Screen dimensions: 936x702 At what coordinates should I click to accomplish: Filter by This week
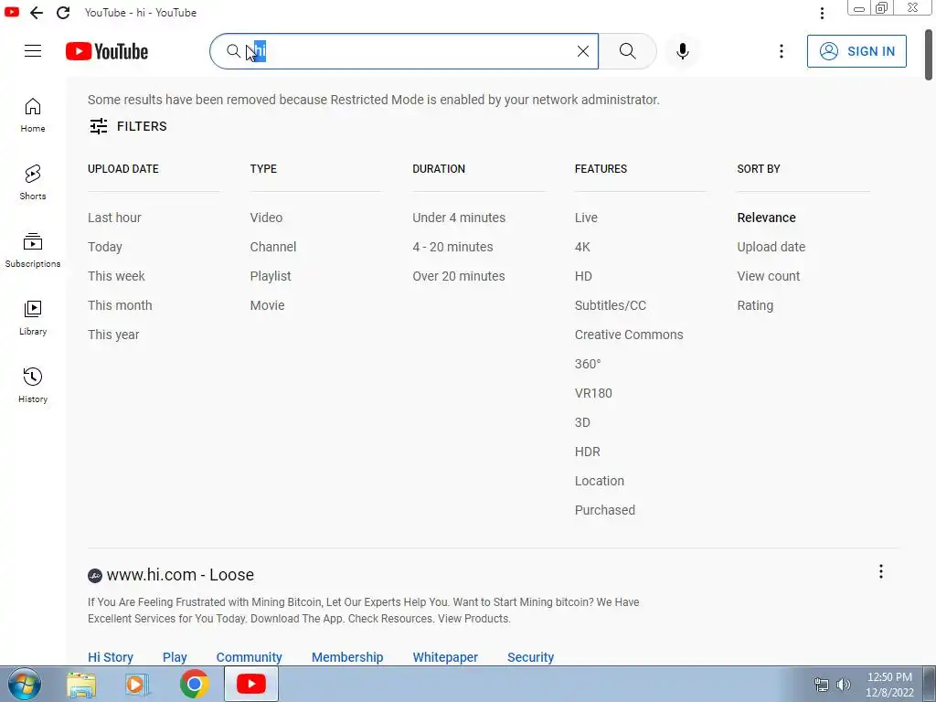tap(116, 276)
